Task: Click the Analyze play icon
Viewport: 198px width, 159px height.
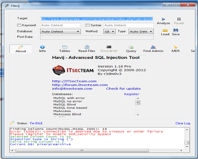Action: 163,19
